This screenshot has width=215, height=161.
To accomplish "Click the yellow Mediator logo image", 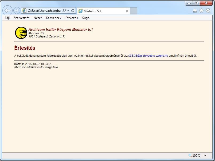I will (21, 33).
